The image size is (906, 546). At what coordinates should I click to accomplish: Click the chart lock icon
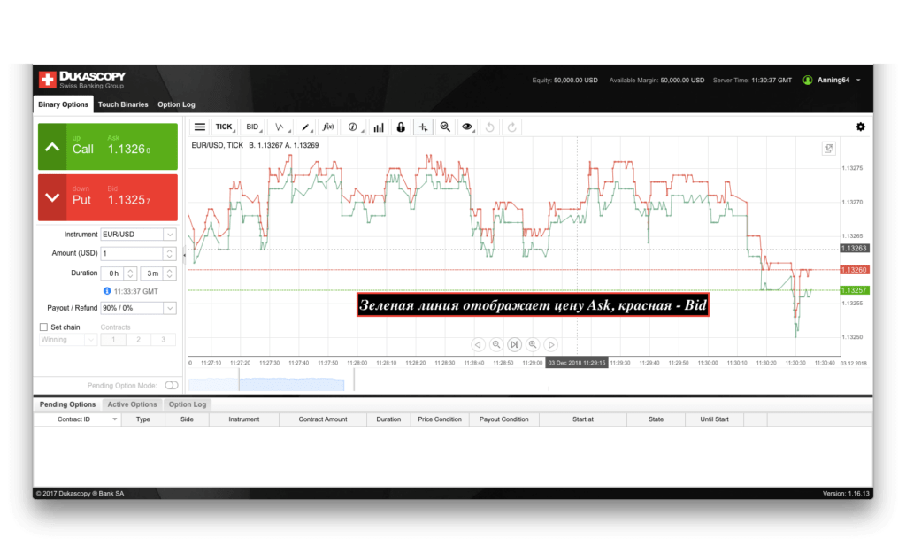pyautogui.click(x=401, y=127)
